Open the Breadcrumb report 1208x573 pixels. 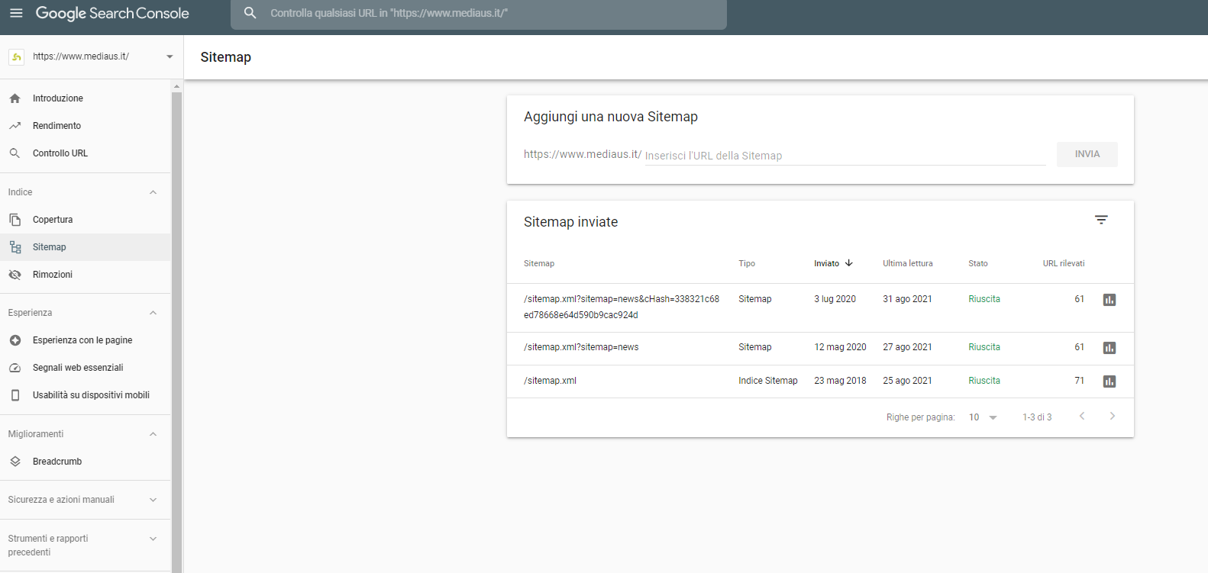[86, 462]
